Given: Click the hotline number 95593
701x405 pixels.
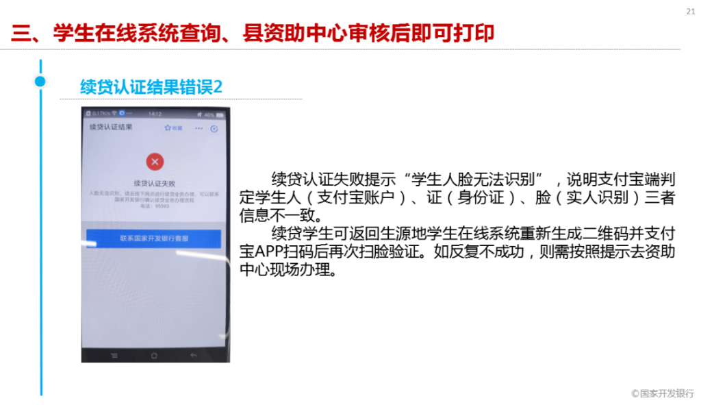Looking at the screenshot, I should [x=160, y=206].
